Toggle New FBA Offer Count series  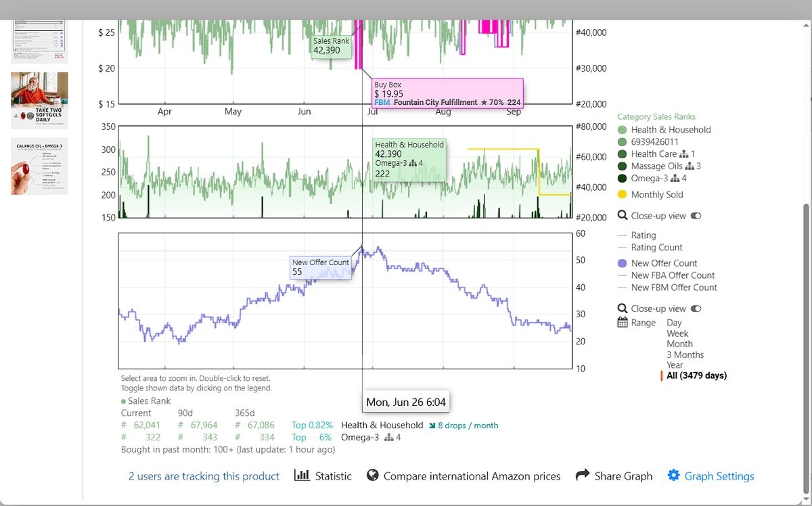673,275
